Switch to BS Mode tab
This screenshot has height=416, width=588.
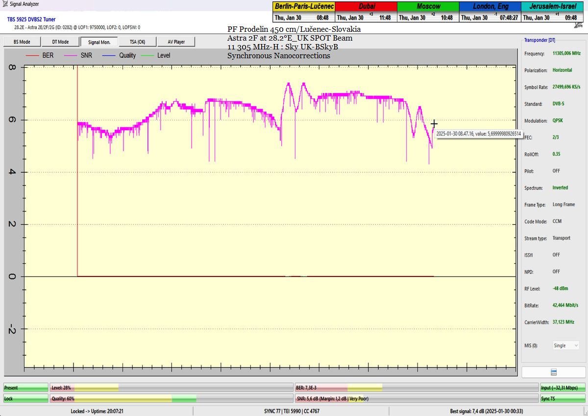pos(22,42)
